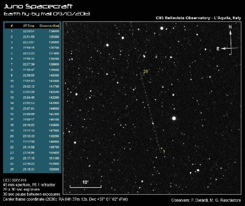The image size is (245, 206).
Task: Click the 10' scale bar
Action: [x=85, y=186]
